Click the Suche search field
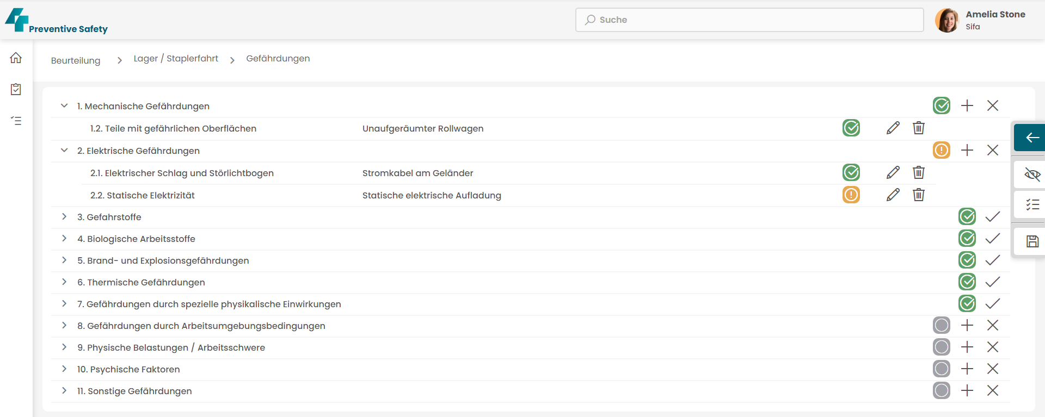Image resolution: width=1045 pixels, height=417 pixels. (x=749, y=20)
